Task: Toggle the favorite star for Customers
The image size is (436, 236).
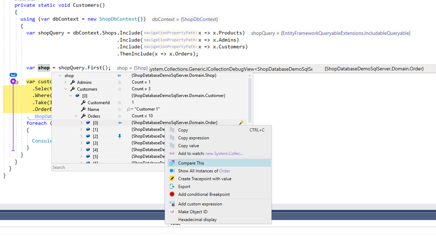Action: (x=120, y=89)
